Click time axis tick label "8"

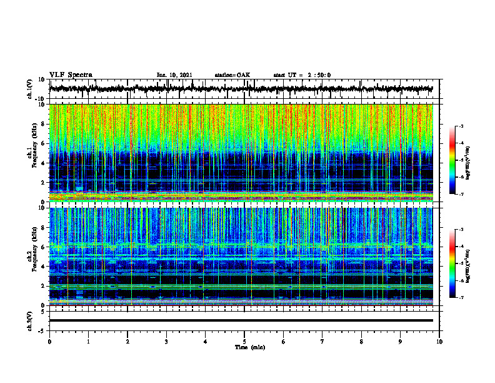[x=361, y=342]
